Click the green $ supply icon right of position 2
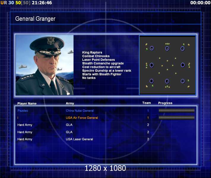The image size is (211, 178). [x=188, y=80]
